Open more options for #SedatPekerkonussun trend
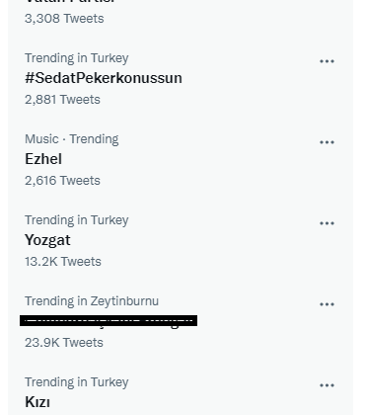Screen dimensions: 365x415 tap(327, 61)
